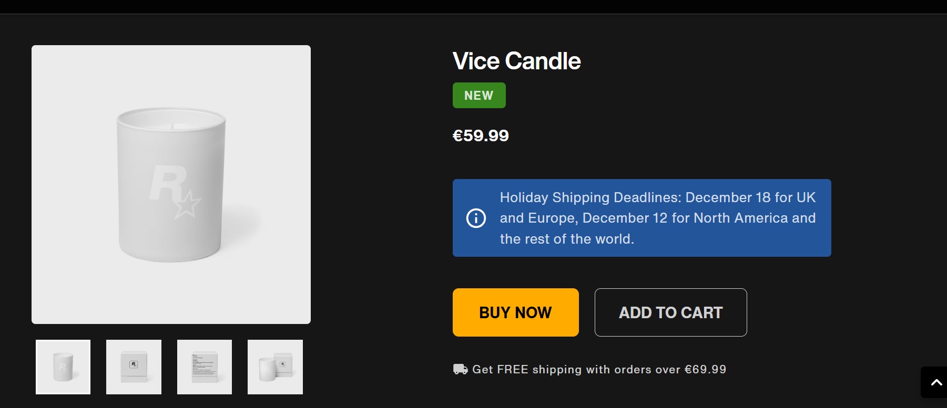
Task: Click the star in the candle's logo
Action: tap(188, 205)
